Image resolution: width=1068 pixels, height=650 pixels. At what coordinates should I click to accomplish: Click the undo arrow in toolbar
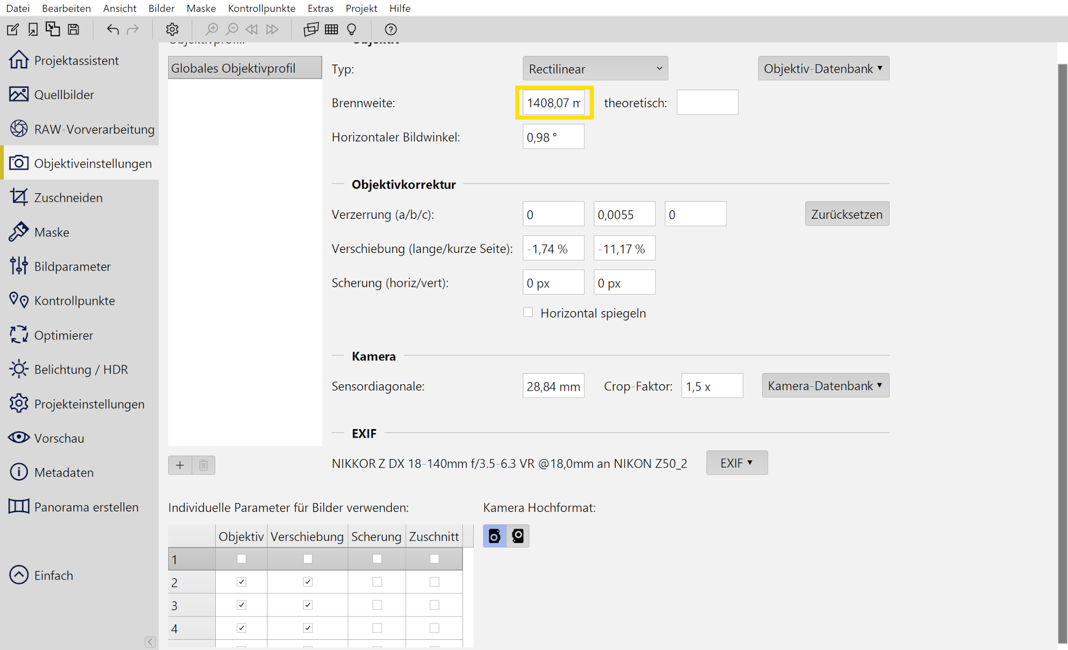coord(112,29)
